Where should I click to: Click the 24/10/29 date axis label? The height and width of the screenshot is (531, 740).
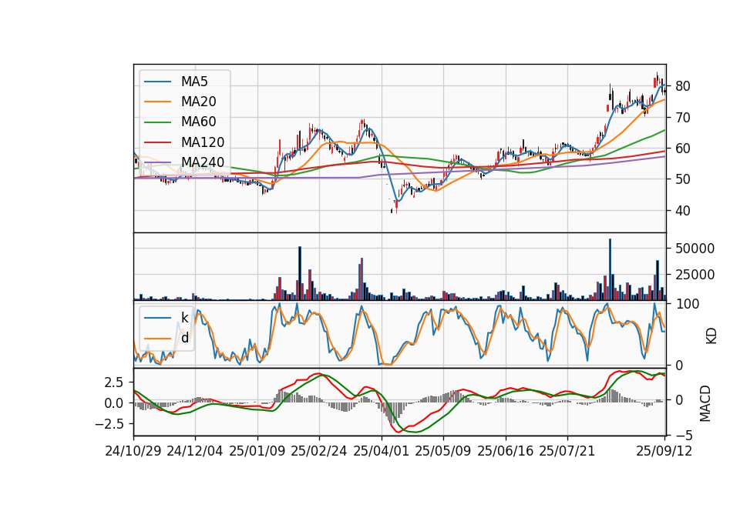[x=133, y=451]
